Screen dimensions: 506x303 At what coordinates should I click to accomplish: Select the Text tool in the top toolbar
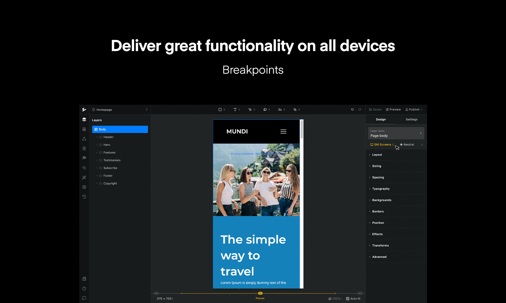235,110
